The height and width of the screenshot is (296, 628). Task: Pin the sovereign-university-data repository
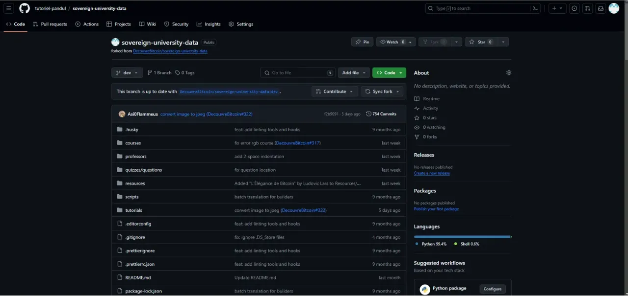tap(362, 42)
